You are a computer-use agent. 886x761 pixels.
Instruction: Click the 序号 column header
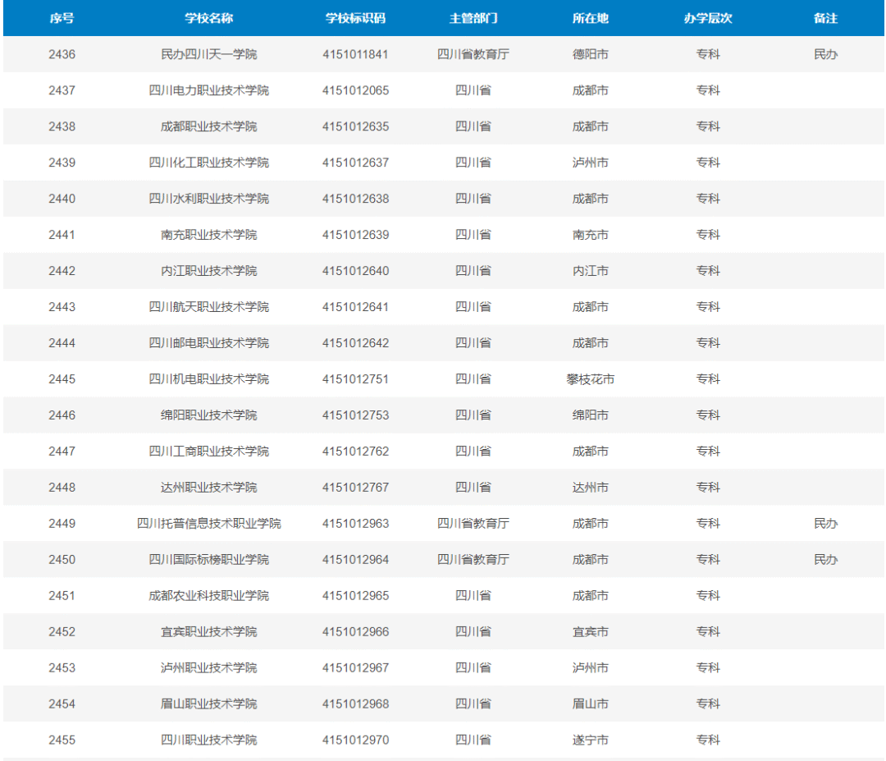(x=62, y=18)
